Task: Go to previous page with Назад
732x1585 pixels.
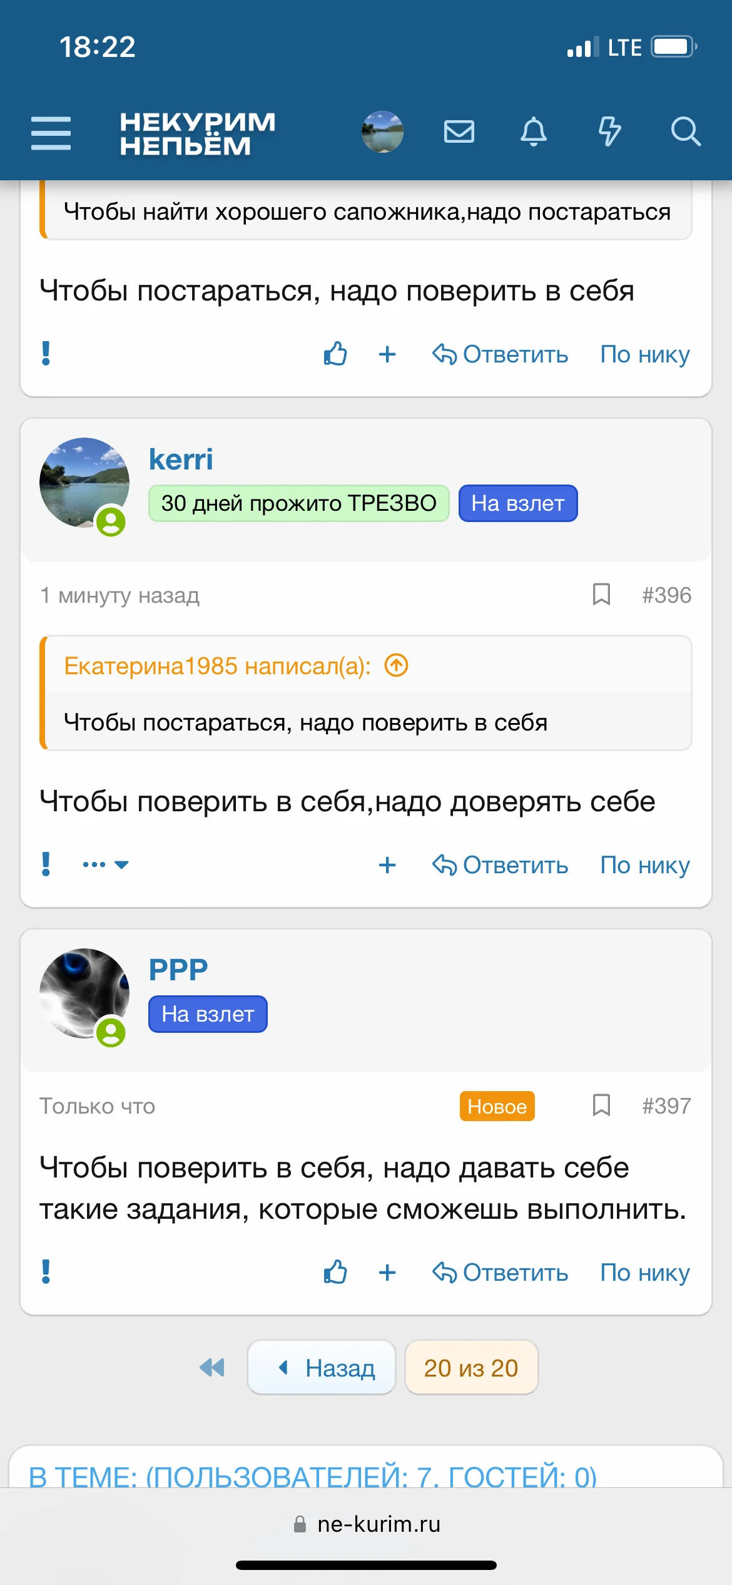Action: click(x=322, y=1368)
